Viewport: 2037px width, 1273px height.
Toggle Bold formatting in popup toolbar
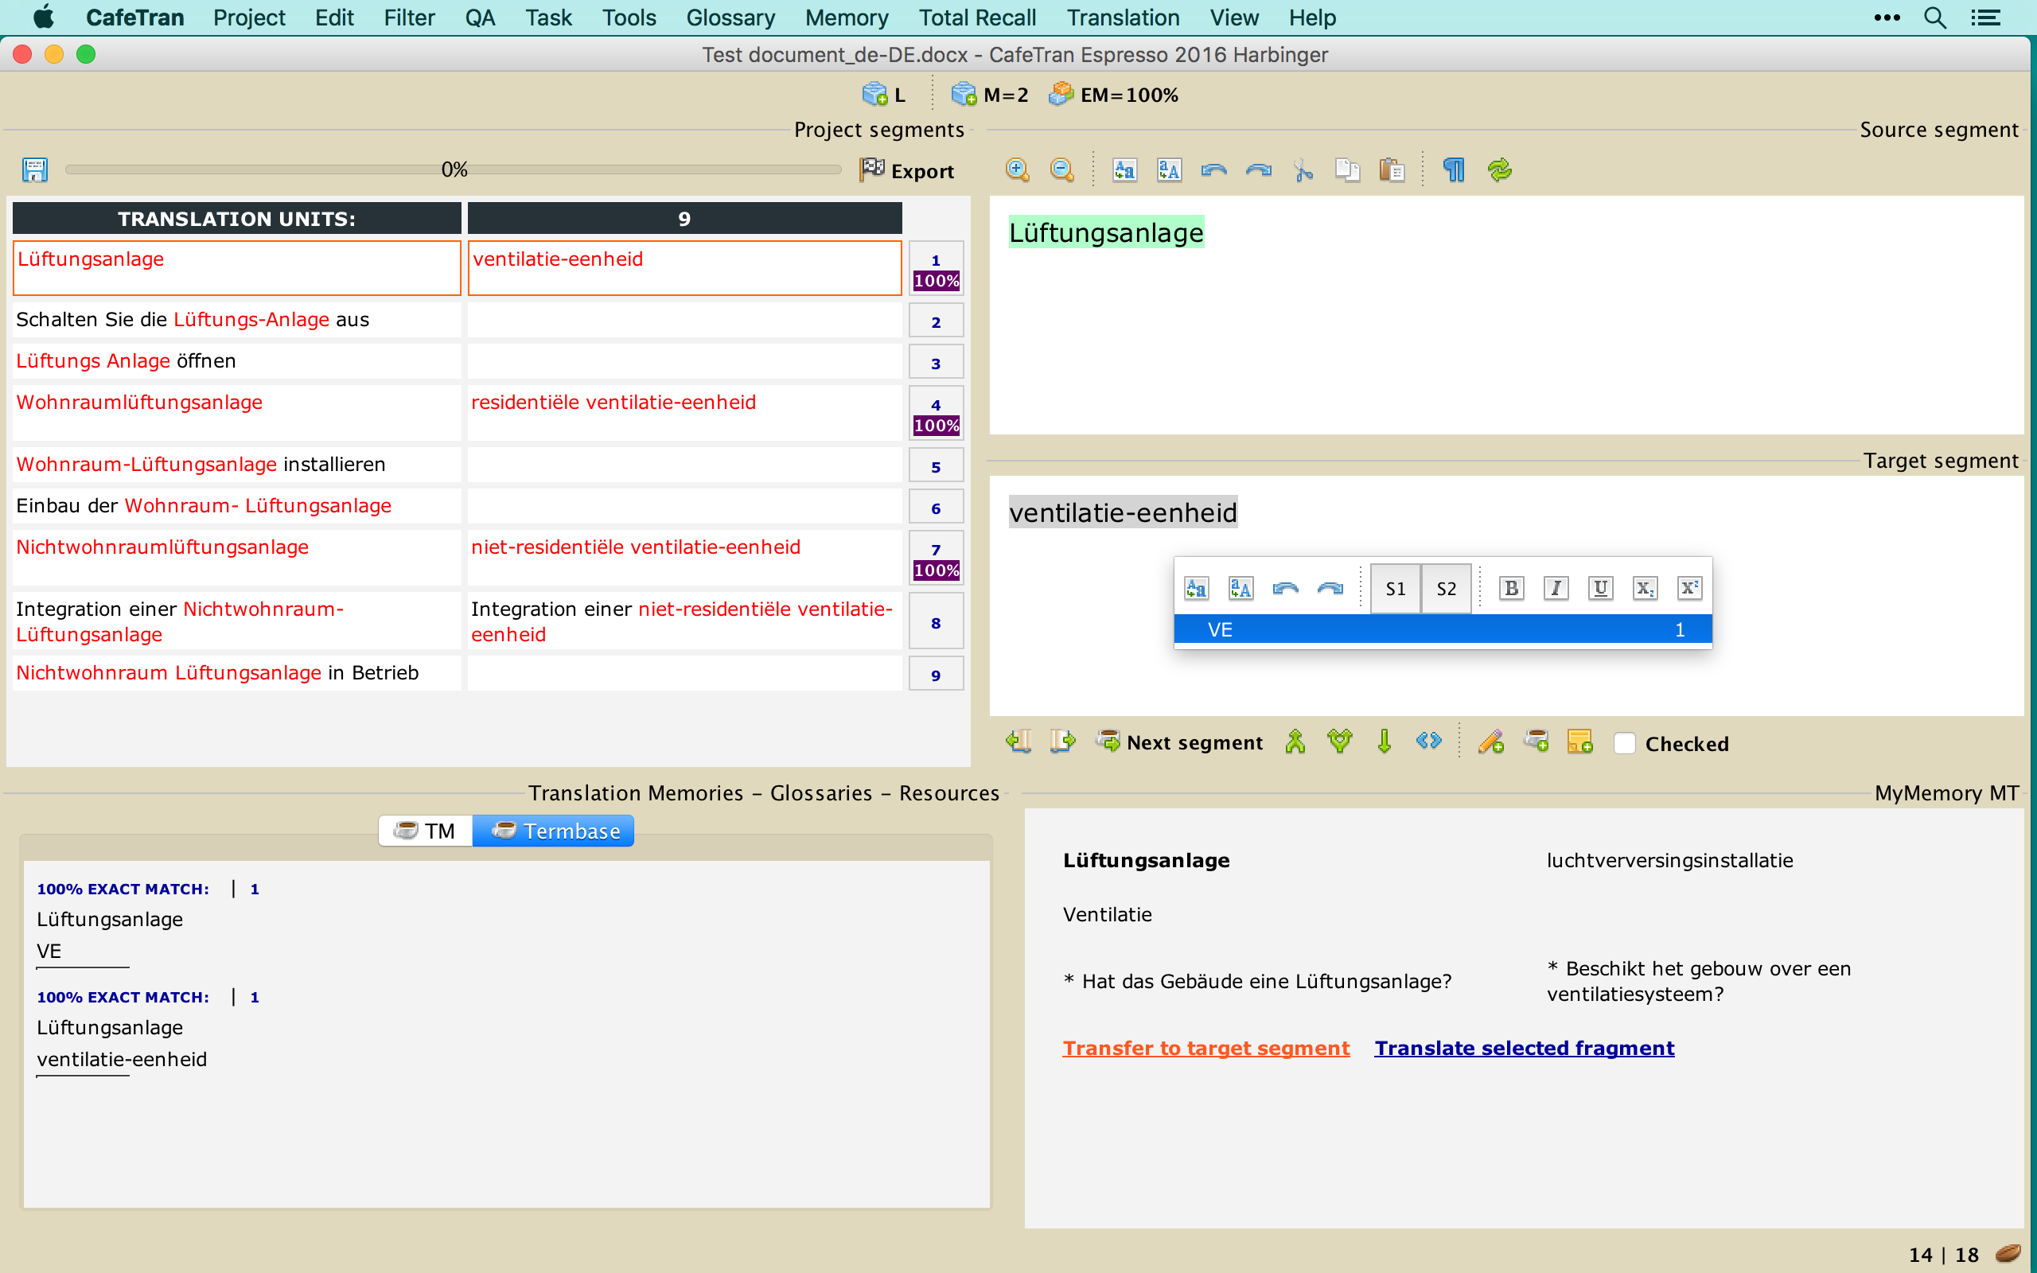pos(1511,589)
